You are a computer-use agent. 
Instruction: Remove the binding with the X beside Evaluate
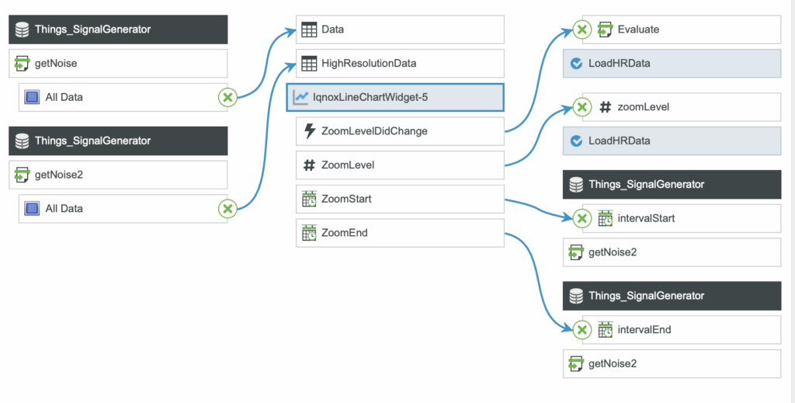tap(581, 30)
